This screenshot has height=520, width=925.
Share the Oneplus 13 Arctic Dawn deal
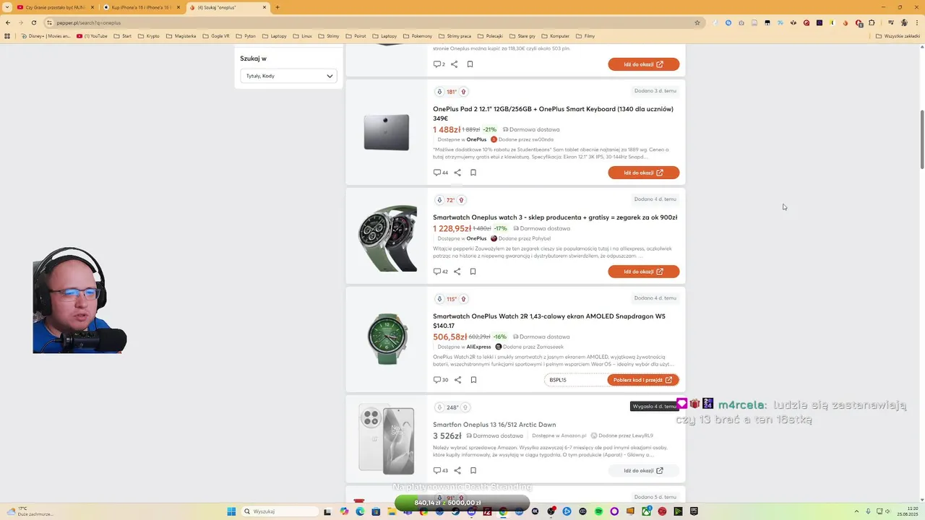(x=457, y=470)
